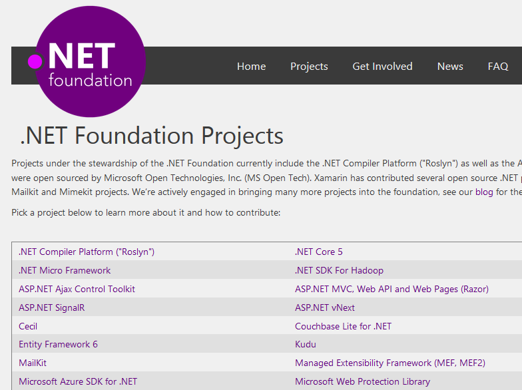View the Microsoft Web Protection Library project

[x=362, y=382]
